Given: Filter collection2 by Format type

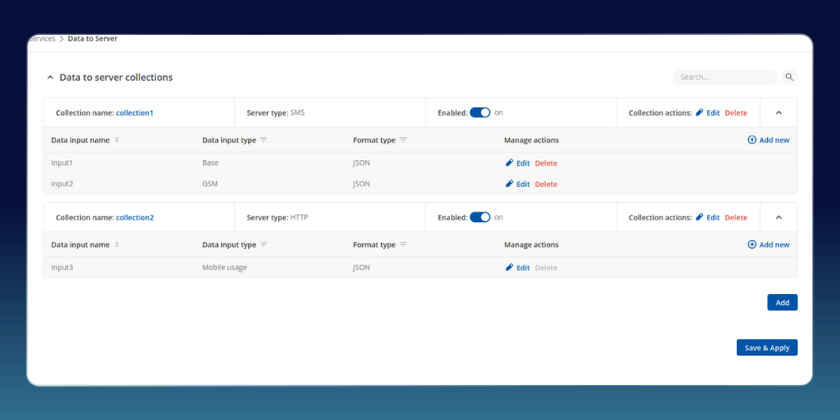Looking at the screenshot, I should pyautogui.click(x=403, y=245).
